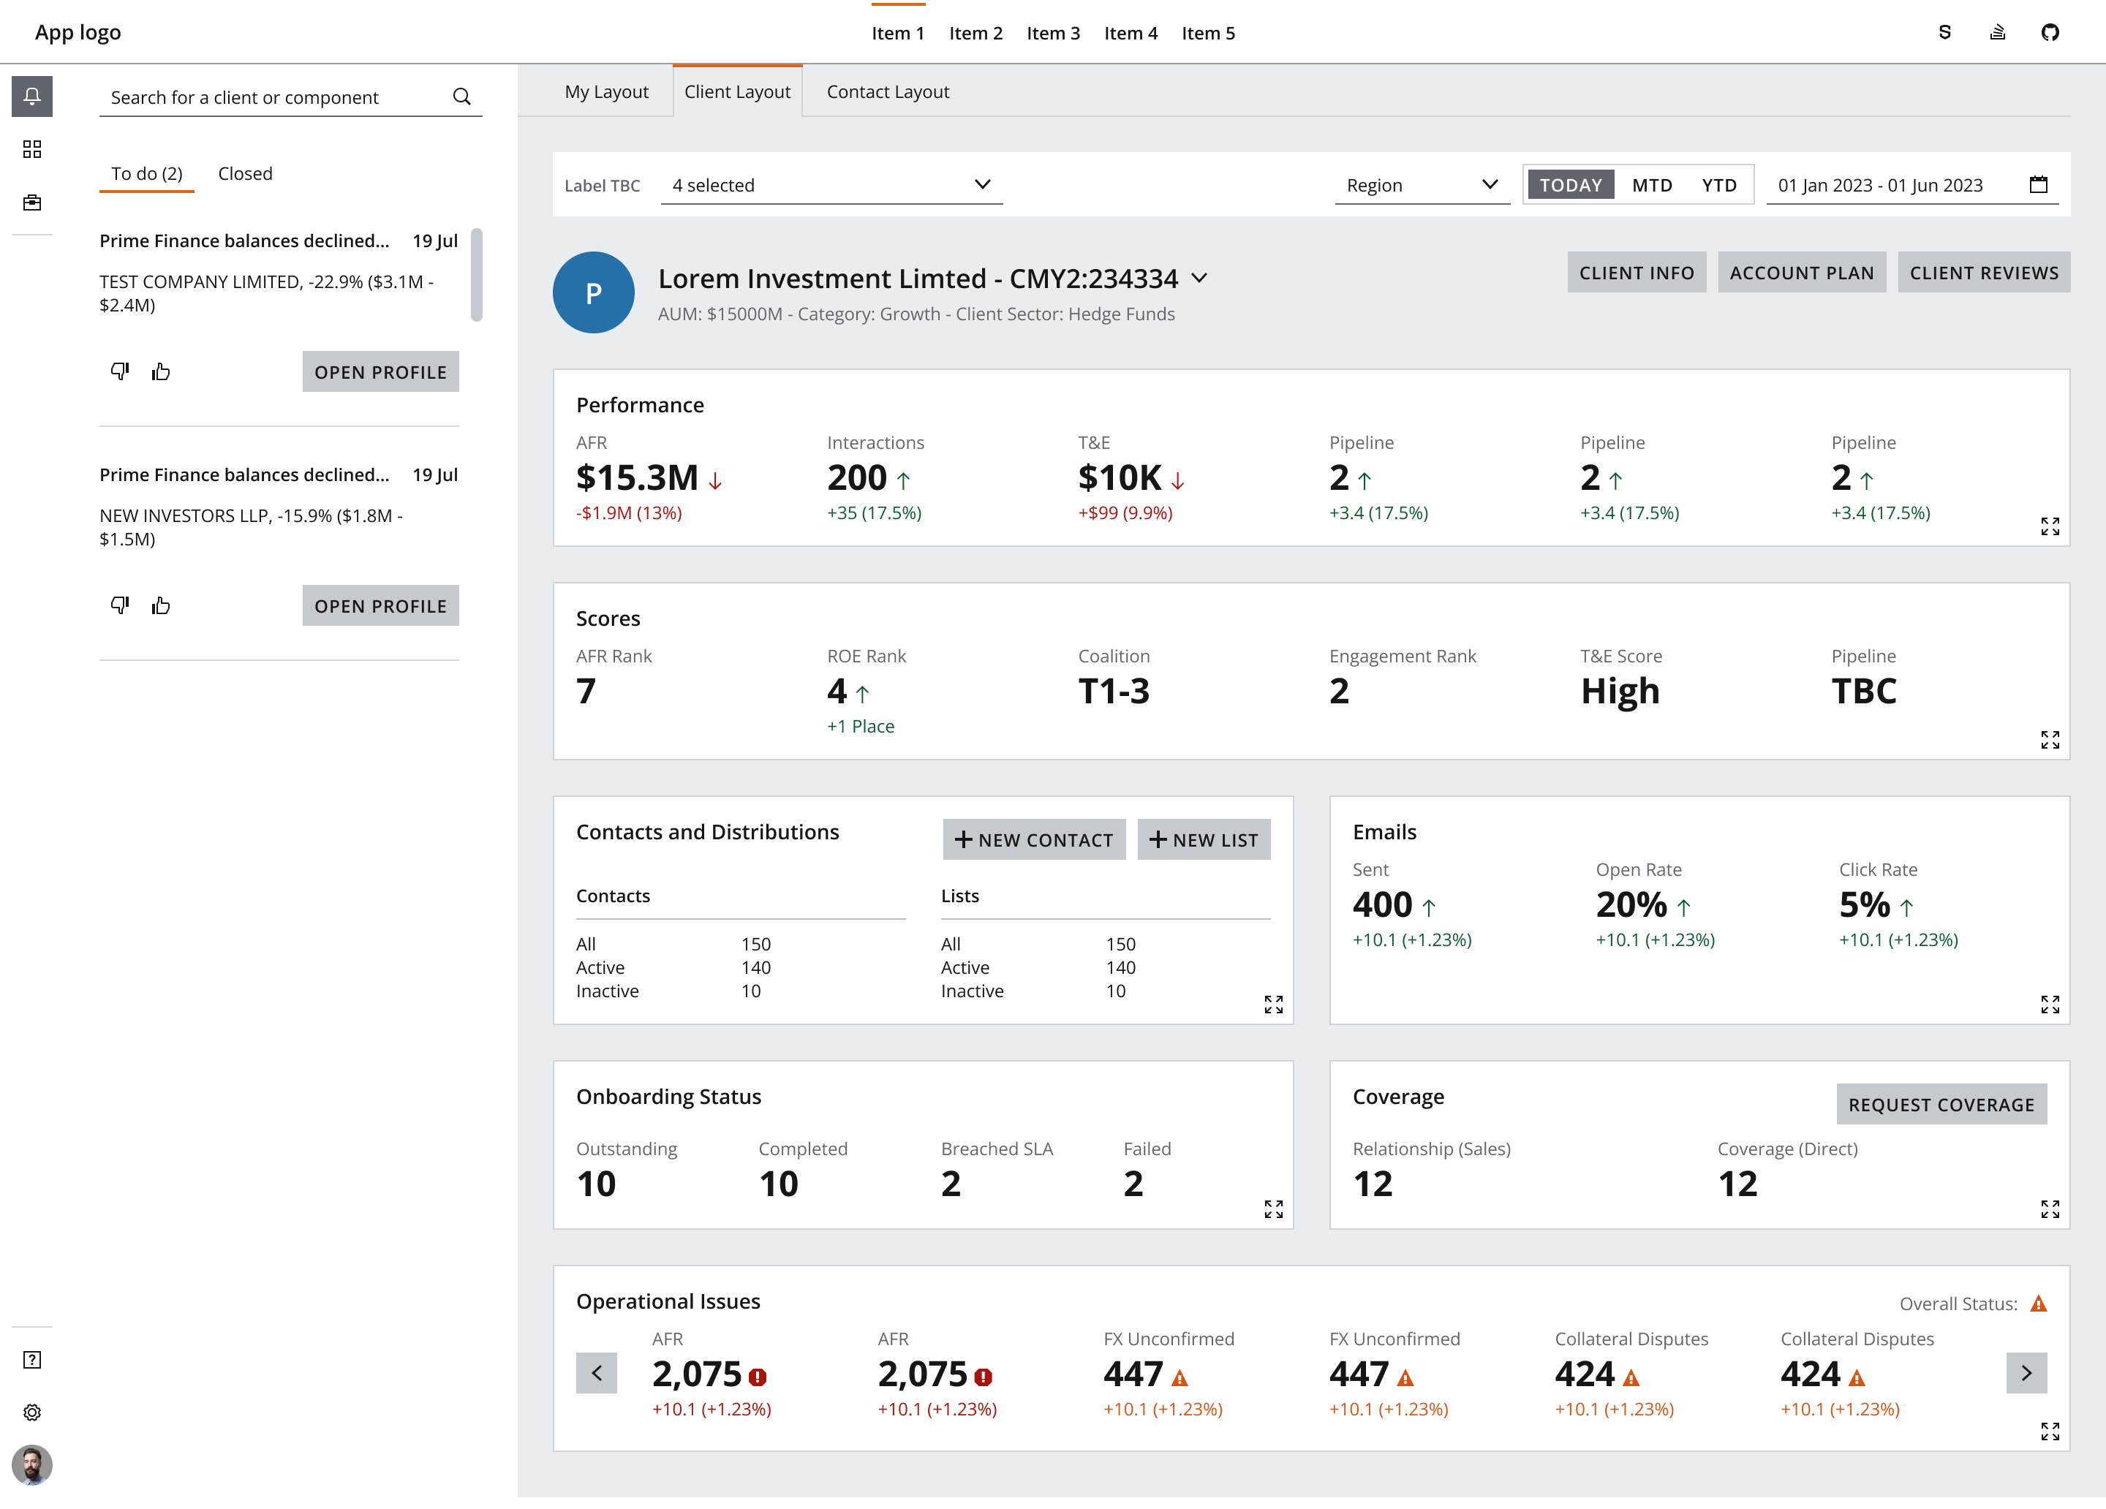The width and height of the screenshot is (2106, 1509).
Task: Select the dashboard grid icon in the sidebar
Action: (x=32, y=148)
